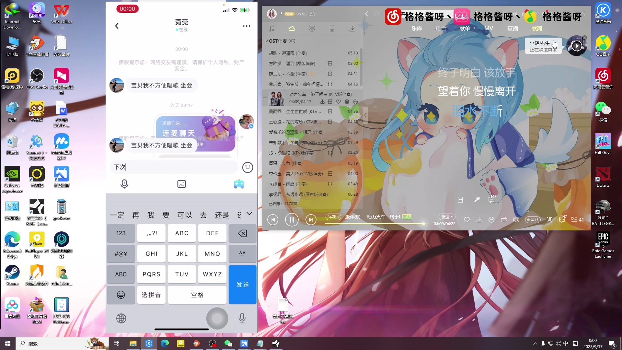Click the user avatar in music player
622x350 pixels.
[271, 14]
